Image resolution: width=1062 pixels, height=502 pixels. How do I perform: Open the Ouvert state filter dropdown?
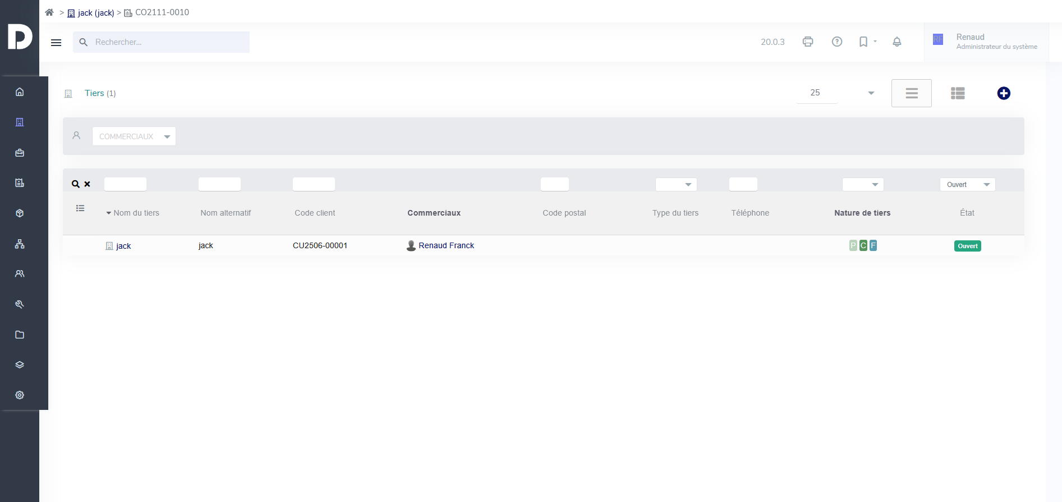tap(967, 185)
